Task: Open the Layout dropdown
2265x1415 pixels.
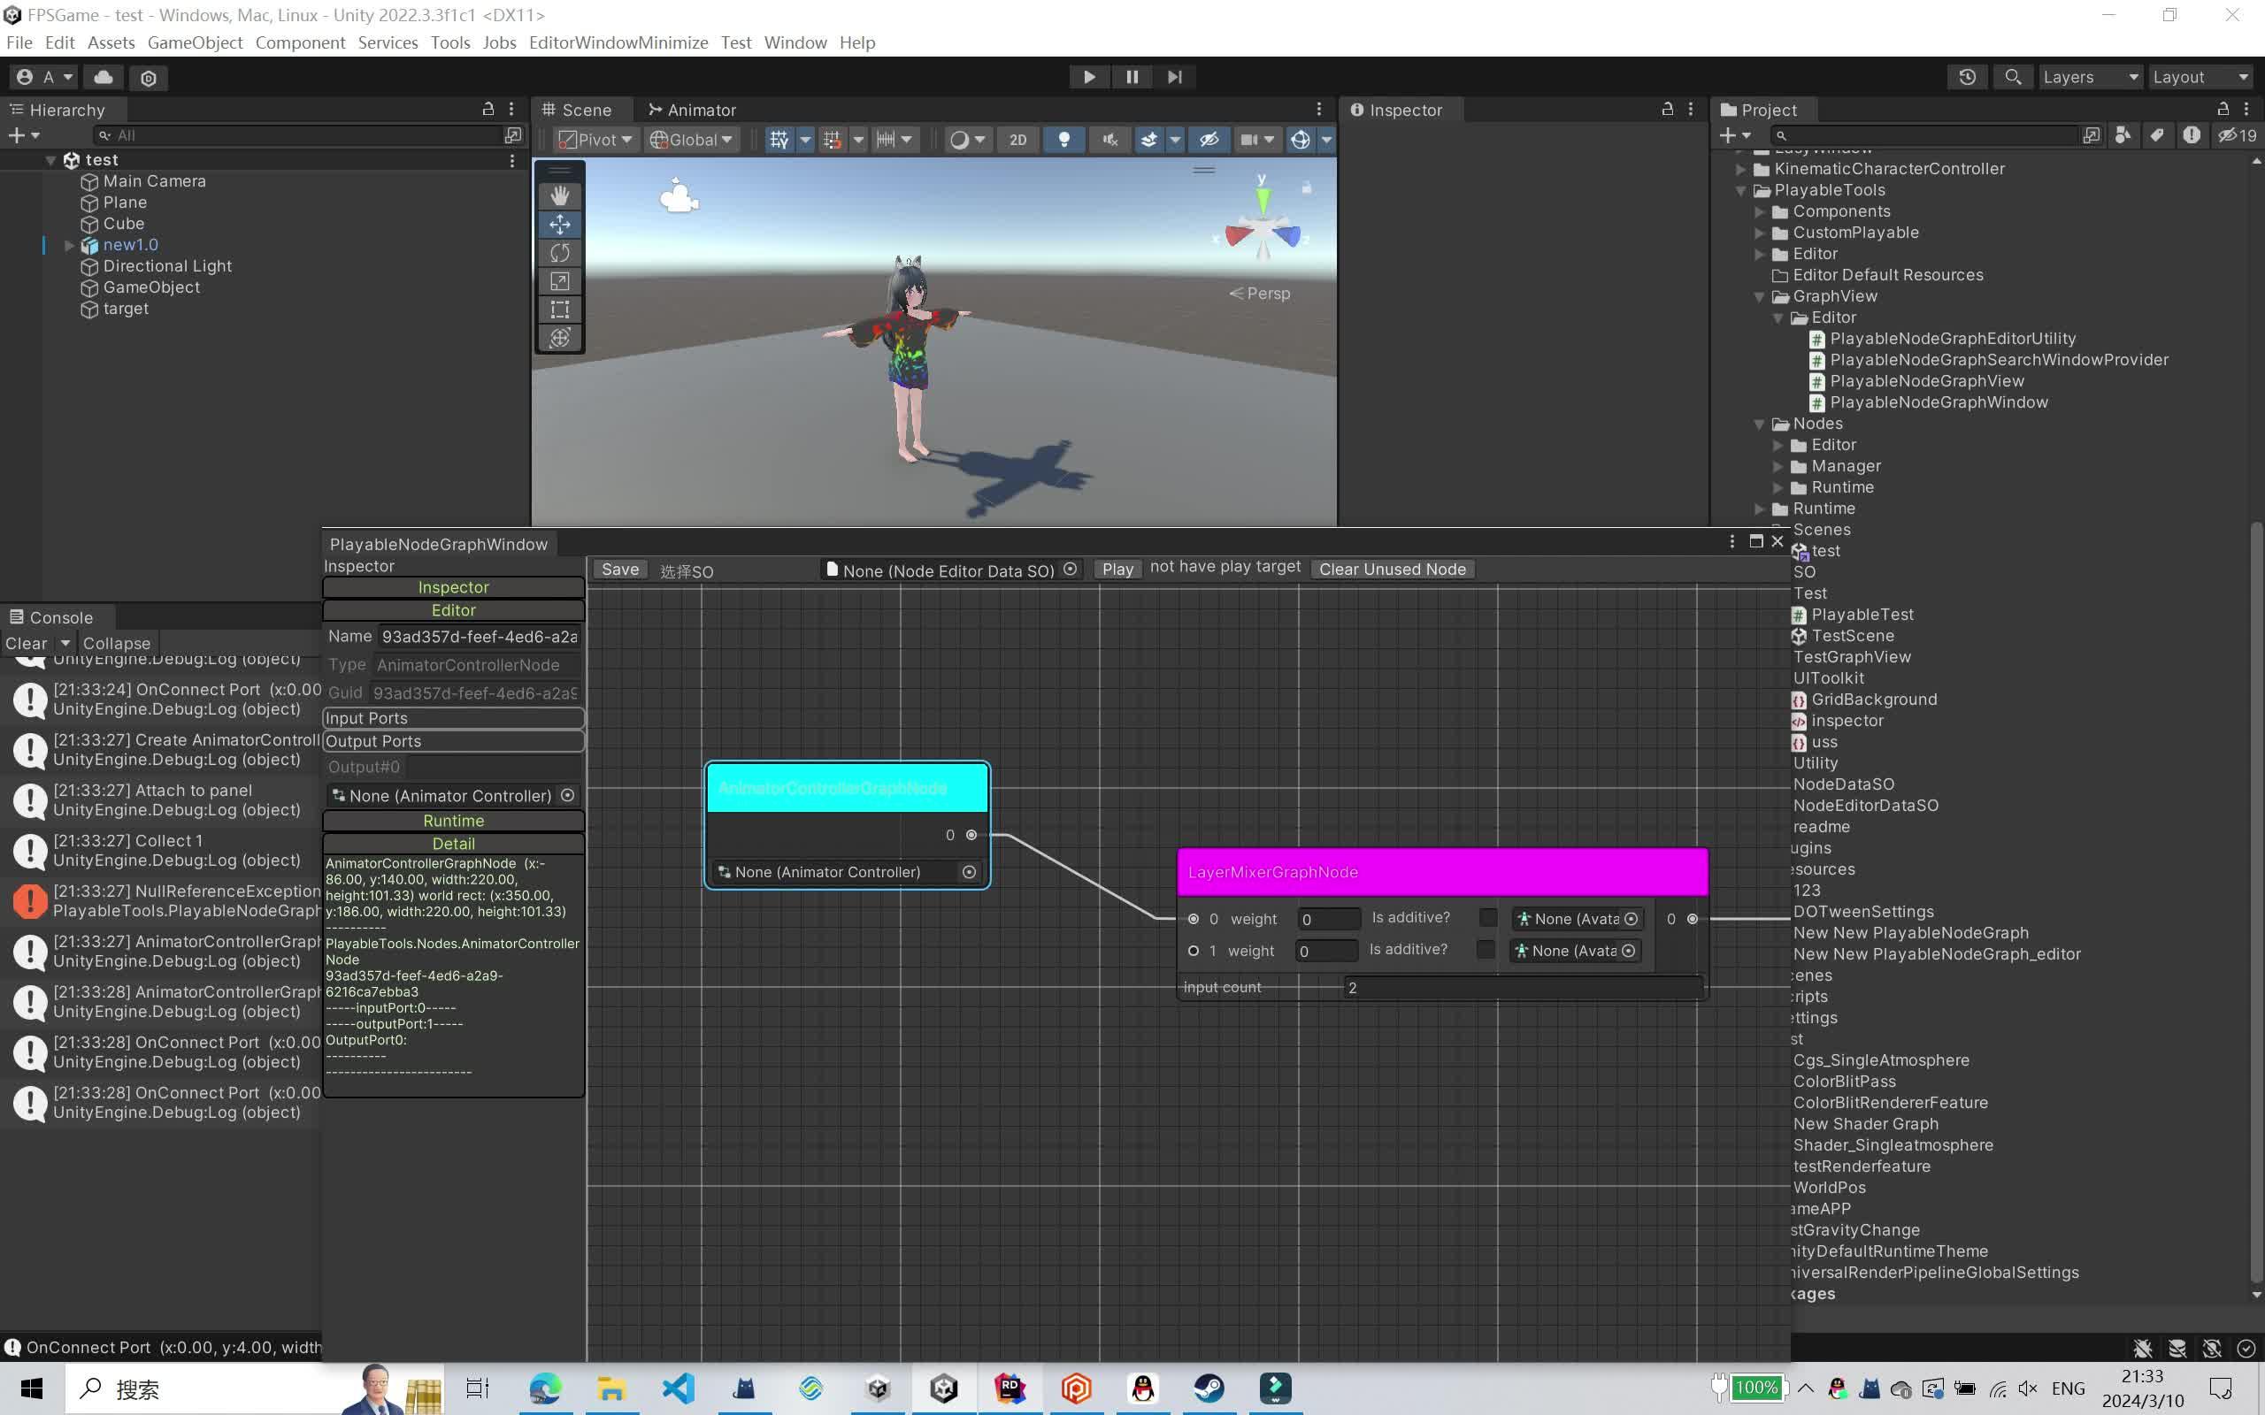Action: point(2198,77)
